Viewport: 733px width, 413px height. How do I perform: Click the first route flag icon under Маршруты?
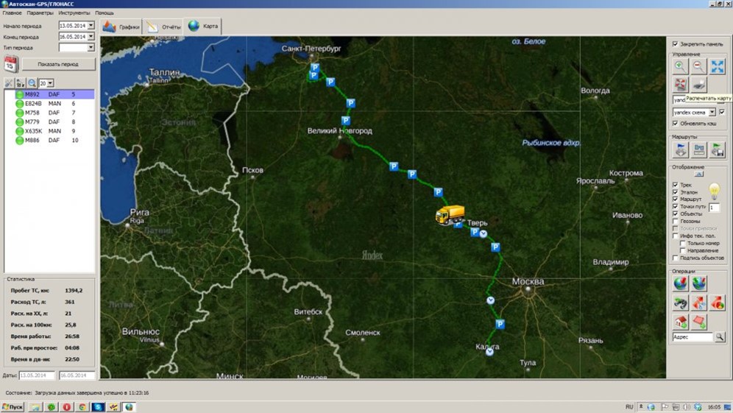coord(681,149)
